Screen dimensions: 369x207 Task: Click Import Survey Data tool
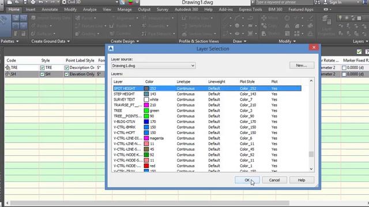pyautogui.click(x=51, y=18)
